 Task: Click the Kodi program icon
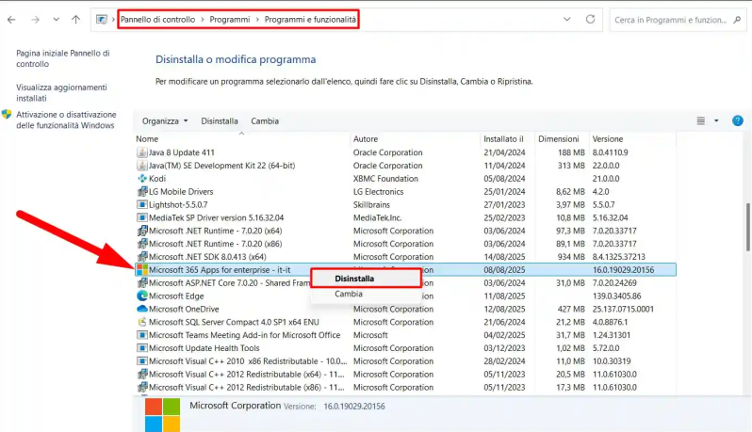(x=141, y=179)
